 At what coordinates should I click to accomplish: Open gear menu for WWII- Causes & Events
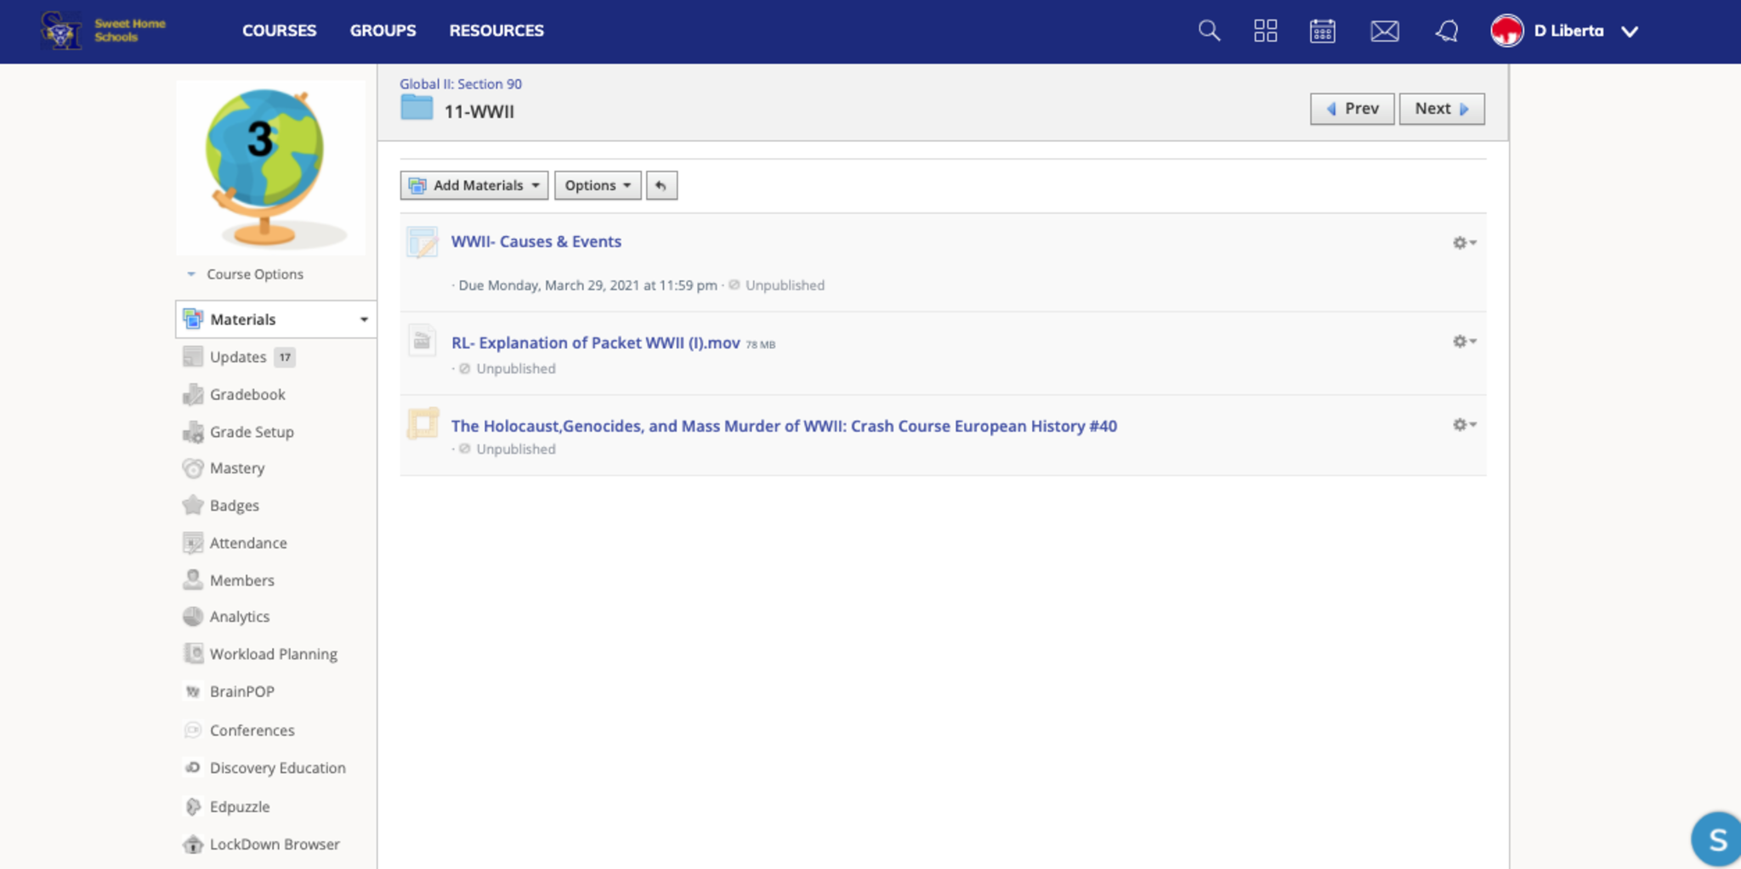pos(1463,243)
